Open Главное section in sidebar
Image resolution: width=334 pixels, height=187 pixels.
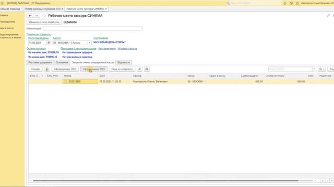point(4,16)
